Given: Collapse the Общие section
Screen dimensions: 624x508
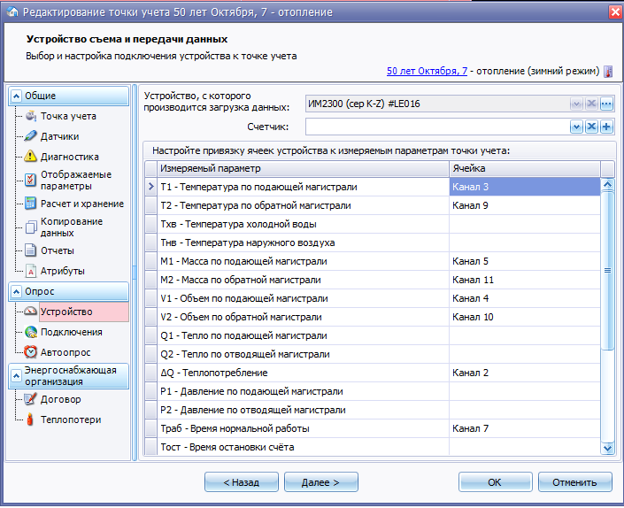Looking at the screenshot, I should [x=16, y=96].
